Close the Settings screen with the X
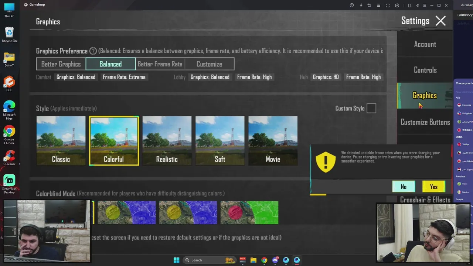 [x=440, y=21]
